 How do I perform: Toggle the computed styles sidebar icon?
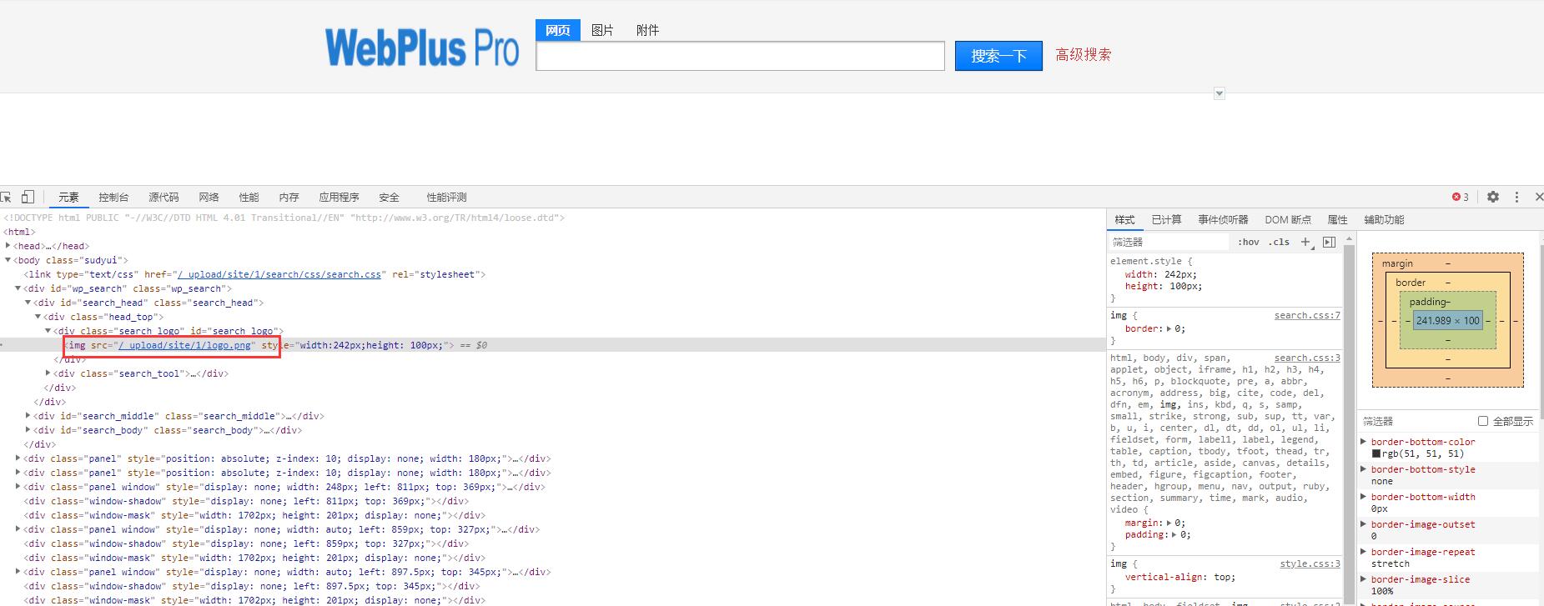click(x=1329, y=242)
